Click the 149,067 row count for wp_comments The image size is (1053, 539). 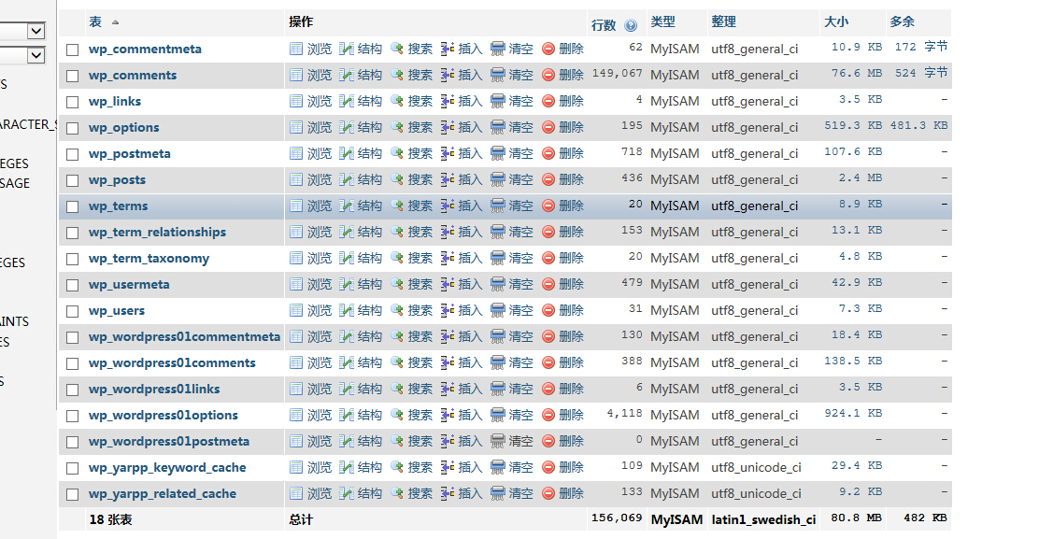point(618,73)
